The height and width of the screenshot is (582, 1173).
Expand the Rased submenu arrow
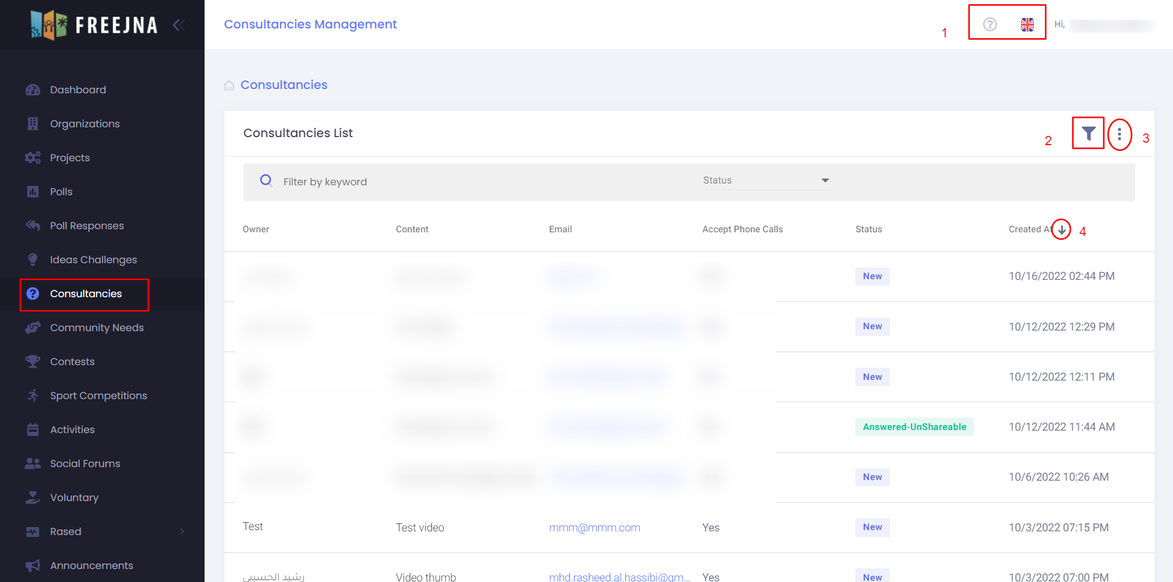click(x=182, y=531)
